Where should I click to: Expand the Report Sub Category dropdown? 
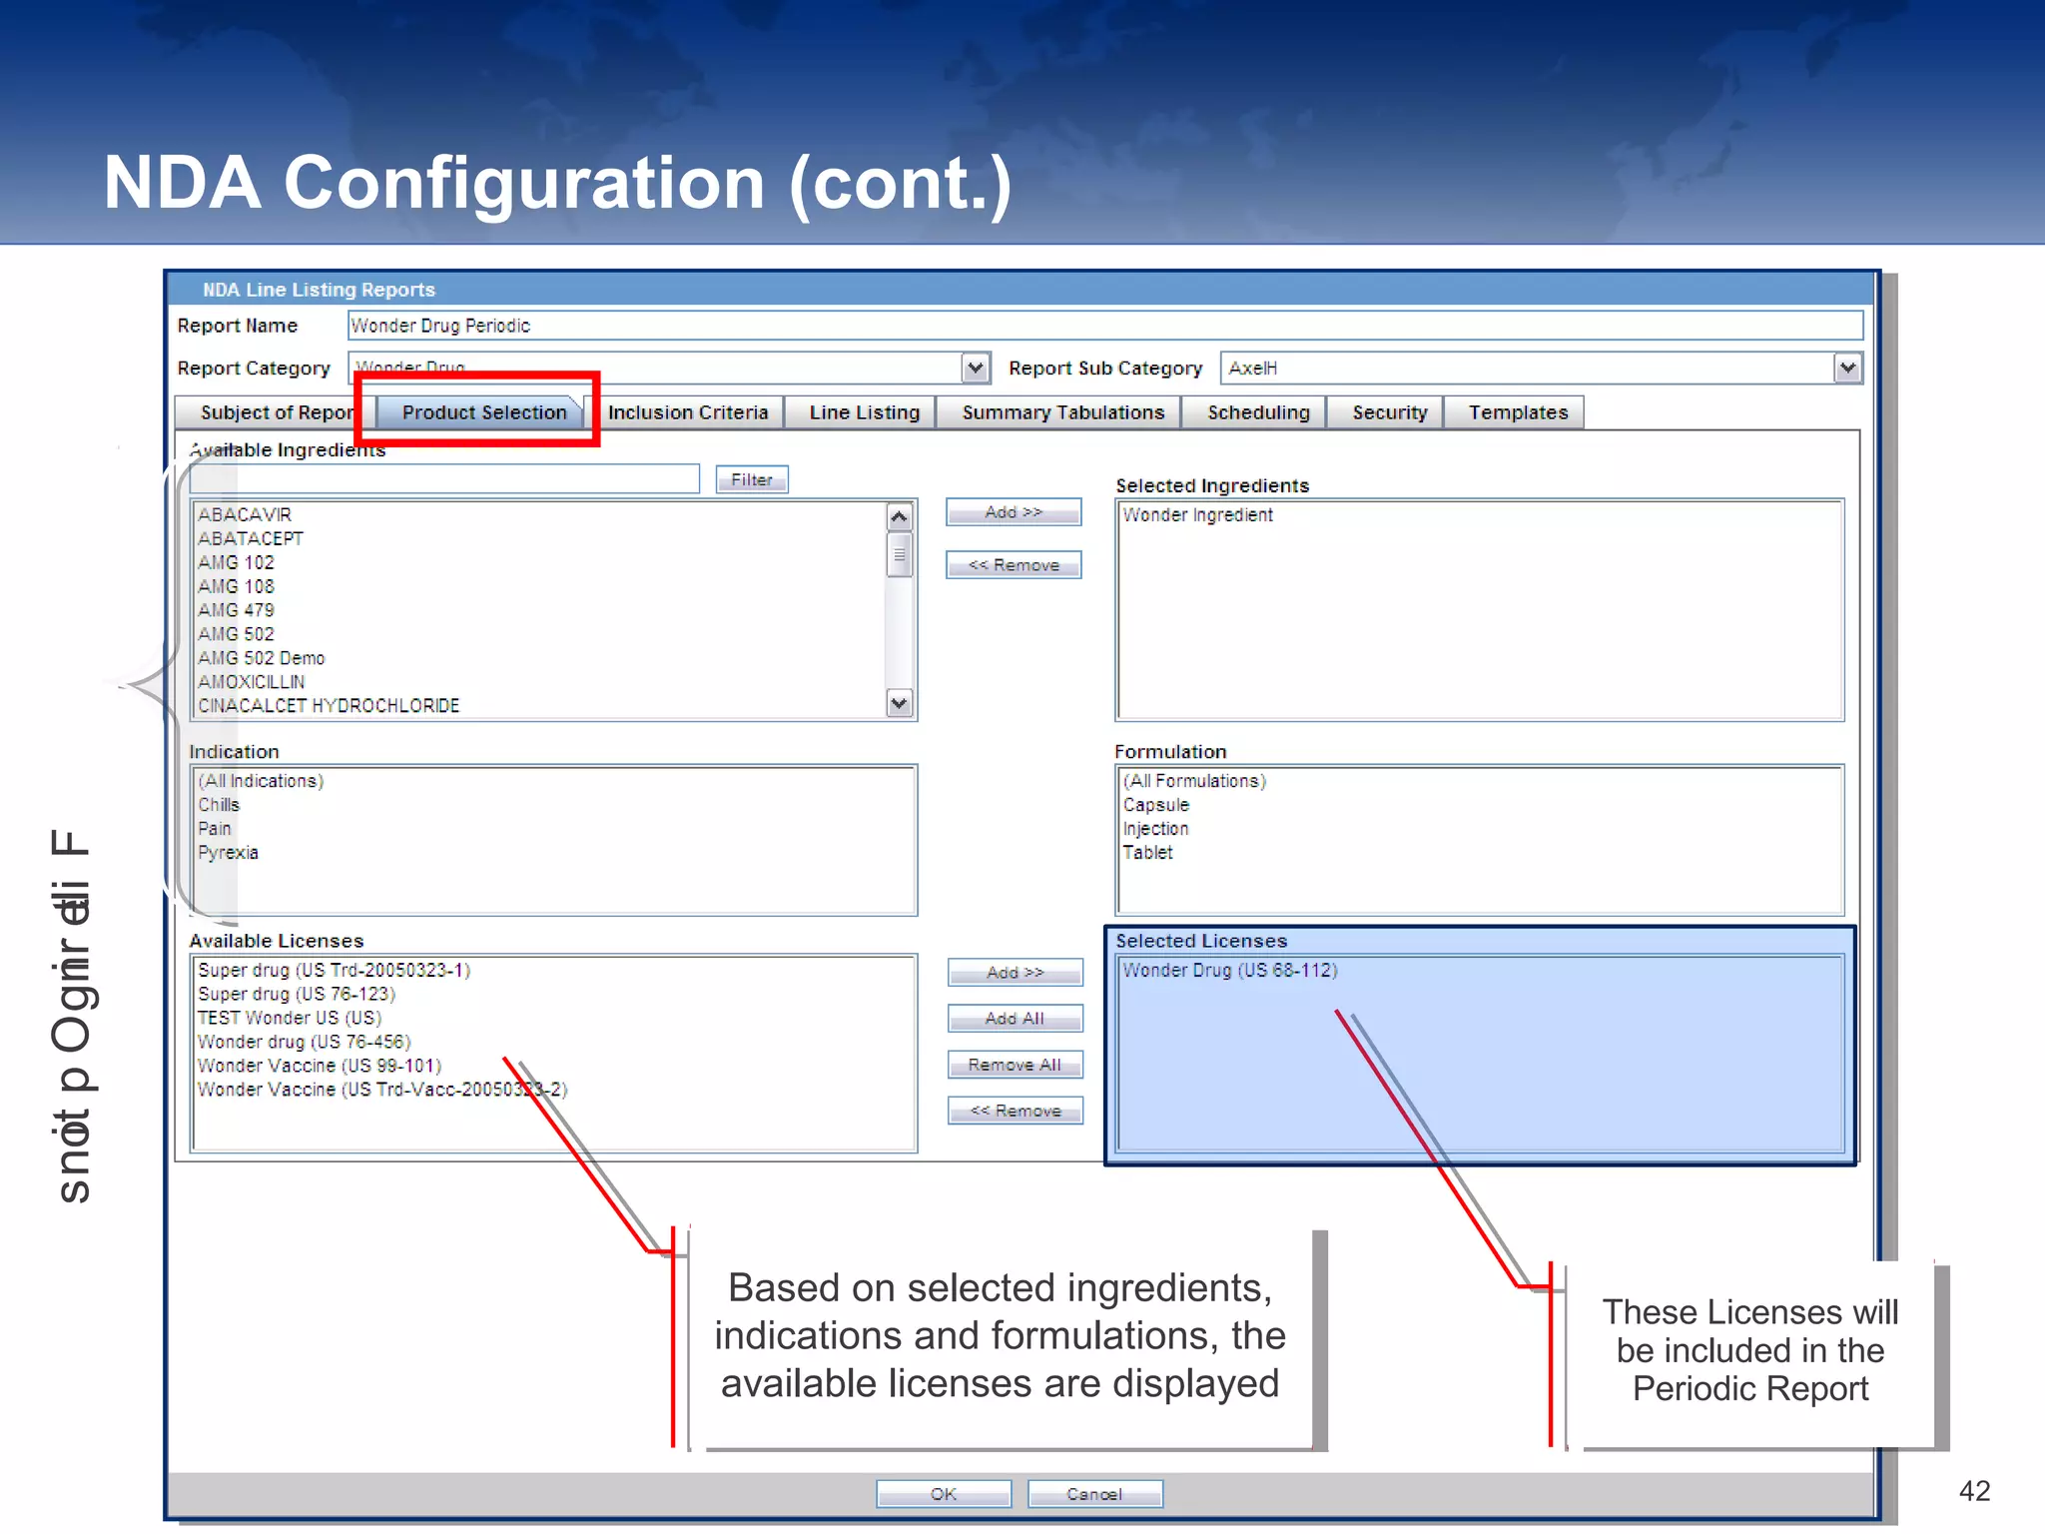click(x=1847, y=369)
